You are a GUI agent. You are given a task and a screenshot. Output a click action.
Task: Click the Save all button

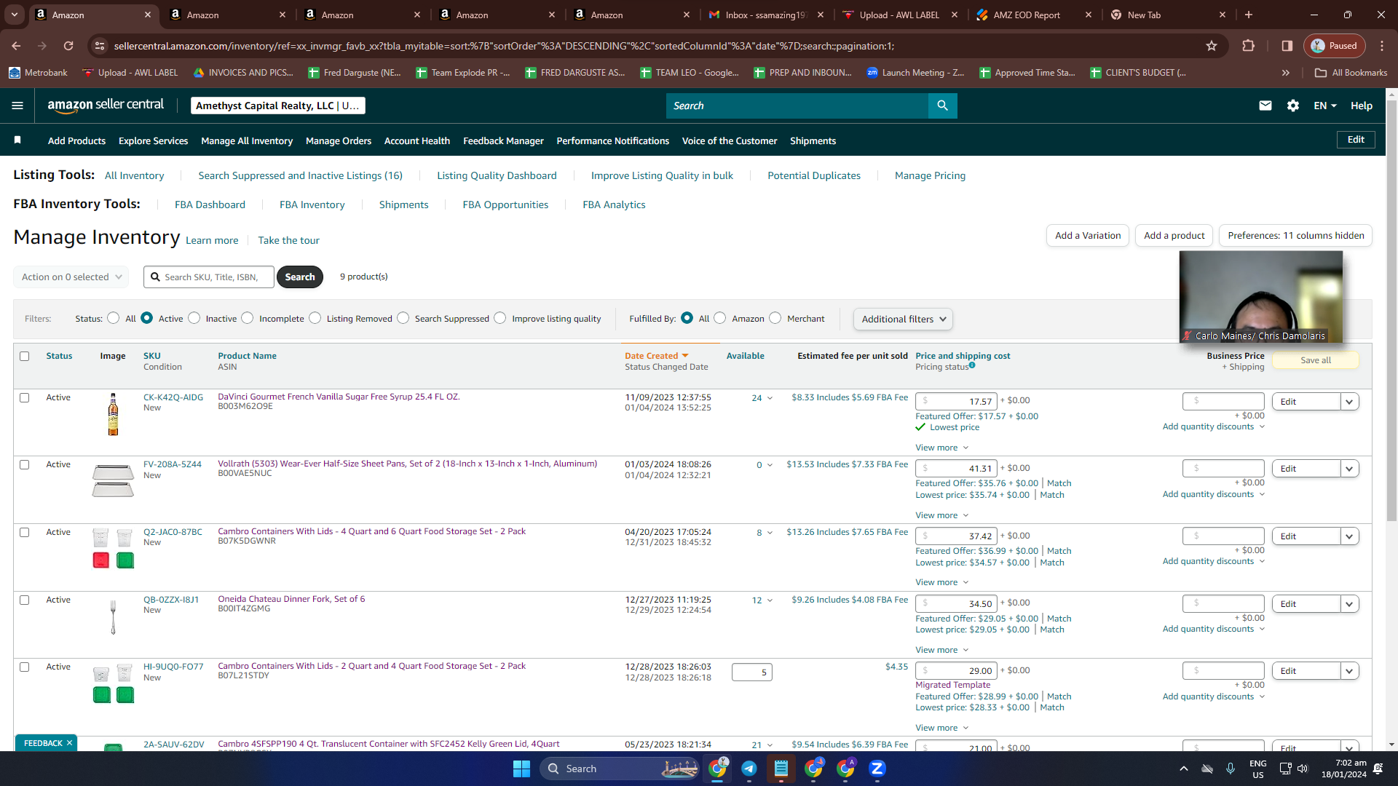coord(1316,360)
